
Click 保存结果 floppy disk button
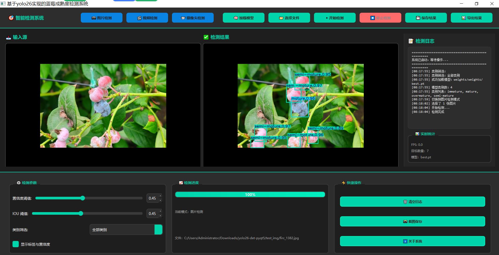[426, 18]
